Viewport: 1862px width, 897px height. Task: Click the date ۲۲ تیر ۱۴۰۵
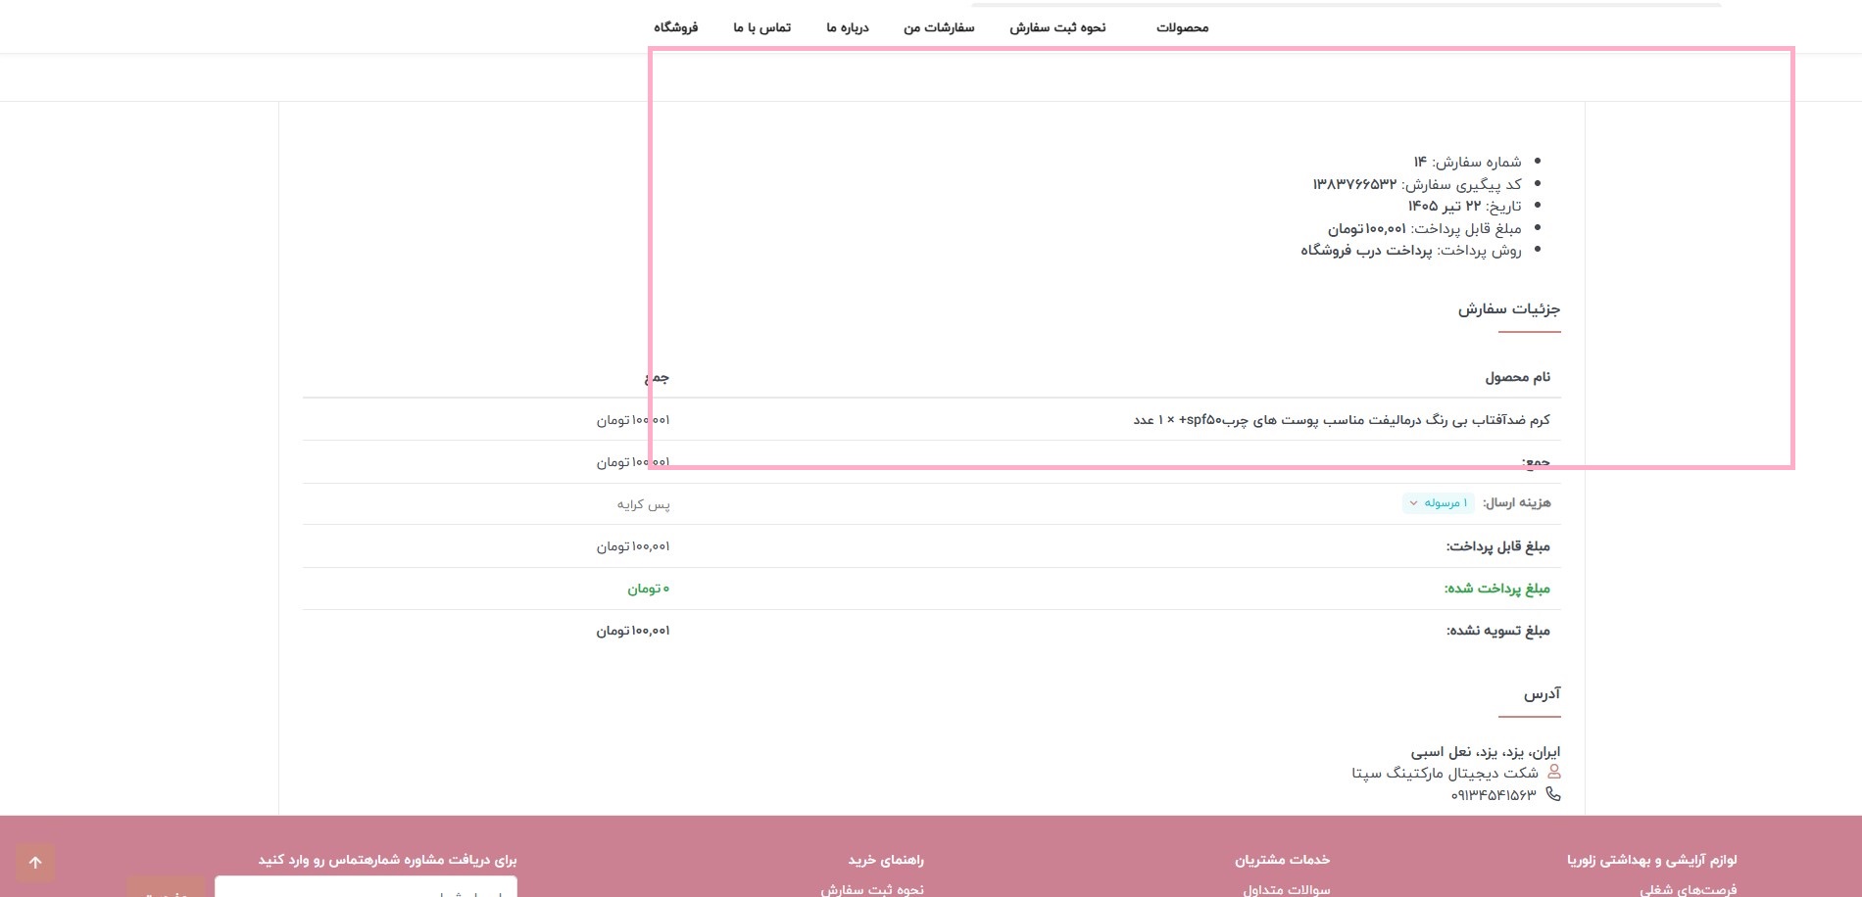1445,206
